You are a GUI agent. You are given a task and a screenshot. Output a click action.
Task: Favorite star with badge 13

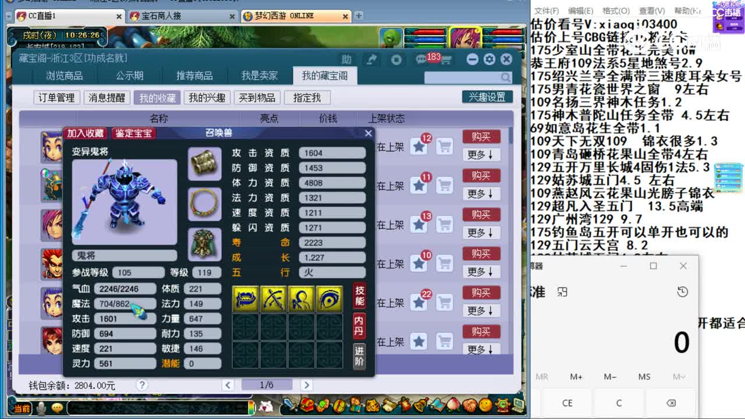pos(419,225)
